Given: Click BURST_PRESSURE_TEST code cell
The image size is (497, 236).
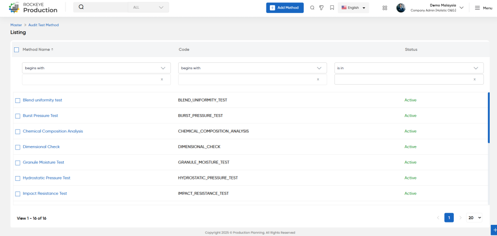Looking at the screenshot, I should [200, 116].
